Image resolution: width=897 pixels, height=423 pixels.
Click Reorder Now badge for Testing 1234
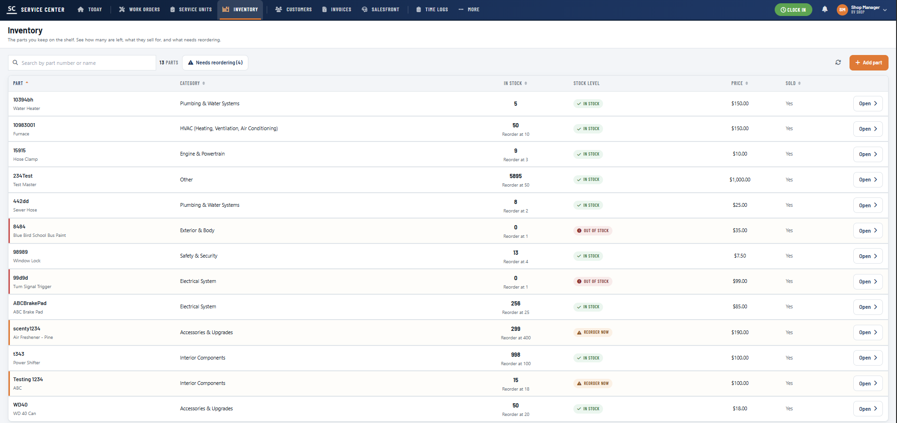point(593,384)
